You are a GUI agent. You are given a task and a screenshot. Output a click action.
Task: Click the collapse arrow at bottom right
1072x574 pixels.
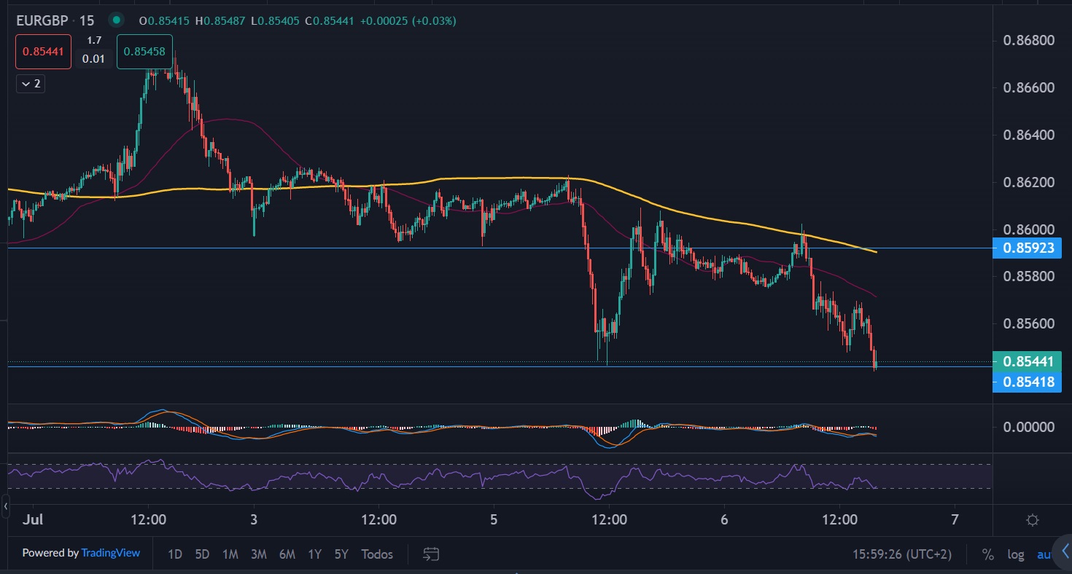pyautogui.click(x=1064, y=551)
